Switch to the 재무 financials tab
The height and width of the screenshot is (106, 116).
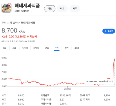coord(75,9)
